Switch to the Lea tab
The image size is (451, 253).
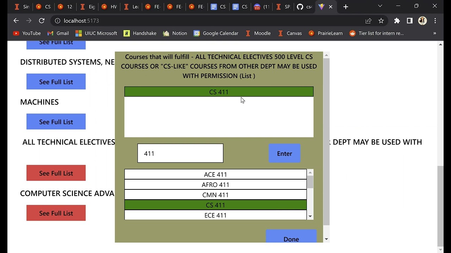click(130, 7)
